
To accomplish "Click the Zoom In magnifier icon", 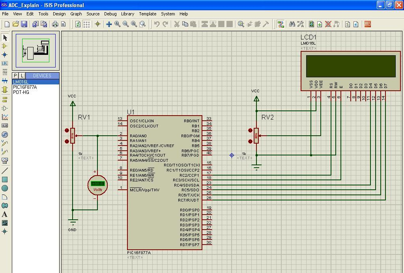I will pyautogui.click(x=117, y=24).
